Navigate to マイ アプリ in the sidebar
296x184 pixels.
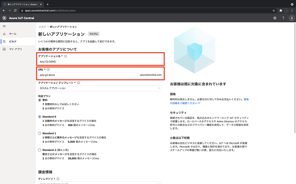click(x=16, y=49)
